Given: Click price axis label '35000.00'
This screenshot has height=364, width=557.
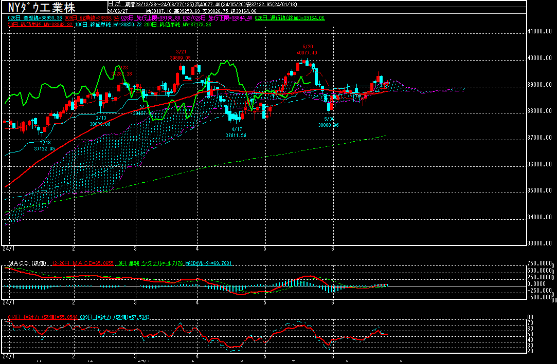Looking at the screenshot, I should click(x=540, y=190).
